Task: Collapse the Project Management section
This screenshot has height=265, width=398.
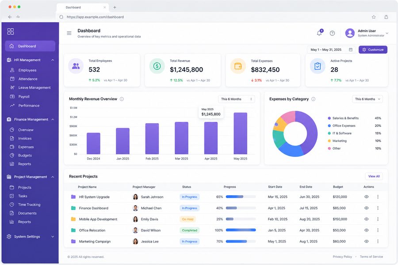Action: tap(53, 177)
